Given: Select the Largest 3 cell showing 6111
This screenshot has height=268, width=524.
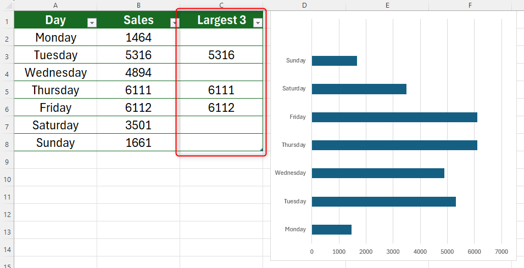Looking at the screenshot, I should (x=221, y=90).
